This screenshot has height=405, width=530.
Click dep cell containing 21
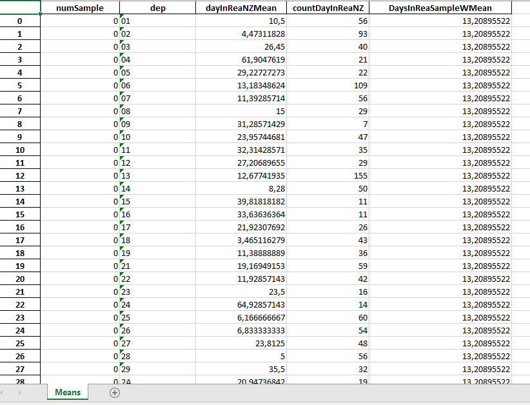157,266
